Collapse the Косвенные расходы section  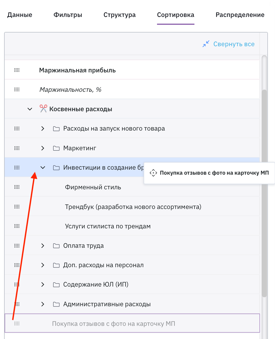[30, 109]
